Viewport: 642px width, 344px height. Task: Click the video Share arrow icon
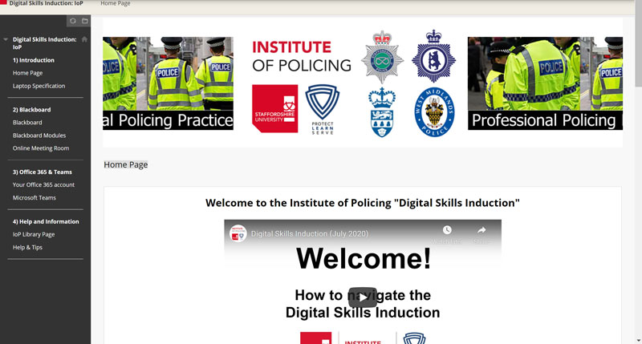[481, 230]
